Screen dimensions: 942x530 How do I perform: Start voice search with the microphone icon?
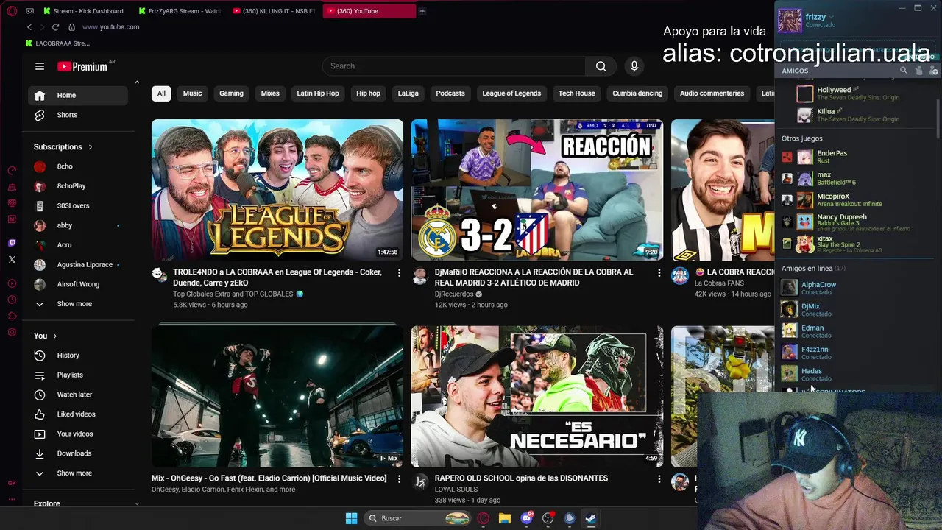pos(634,66)
